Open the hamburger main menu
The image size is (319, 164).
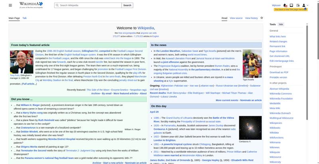[10, 5]
